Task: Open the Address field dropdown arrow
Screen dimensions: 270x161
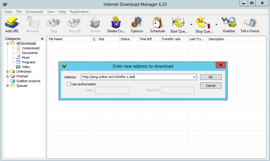Action: [x=194, y=77]
